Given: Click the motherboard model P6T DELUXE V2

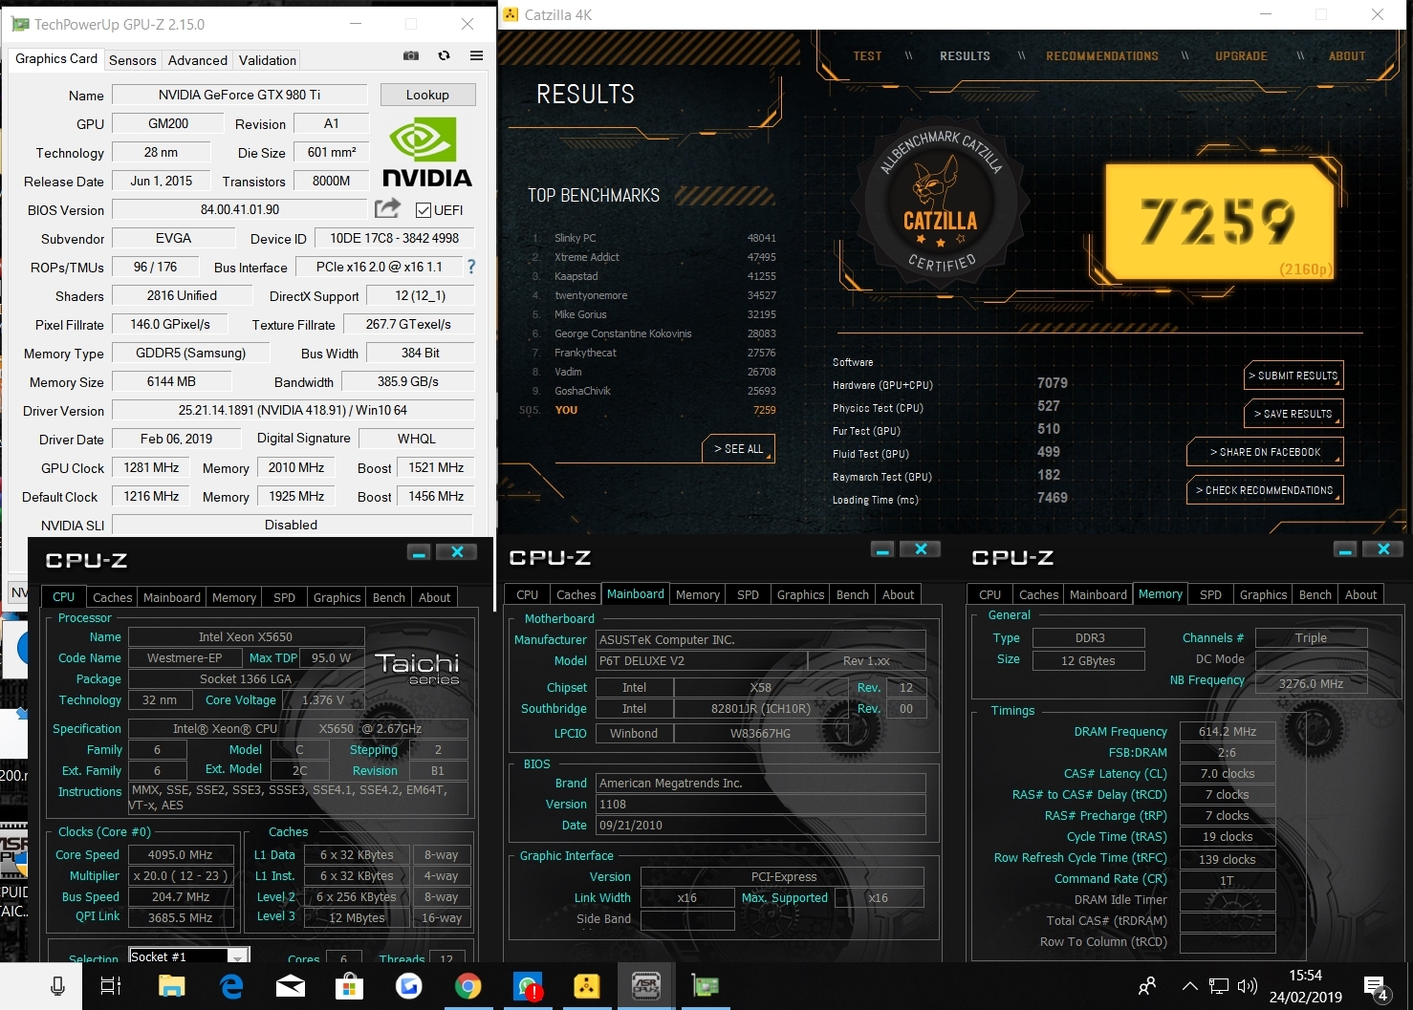Looking at the screenshot, I should (x=702, y=661).
